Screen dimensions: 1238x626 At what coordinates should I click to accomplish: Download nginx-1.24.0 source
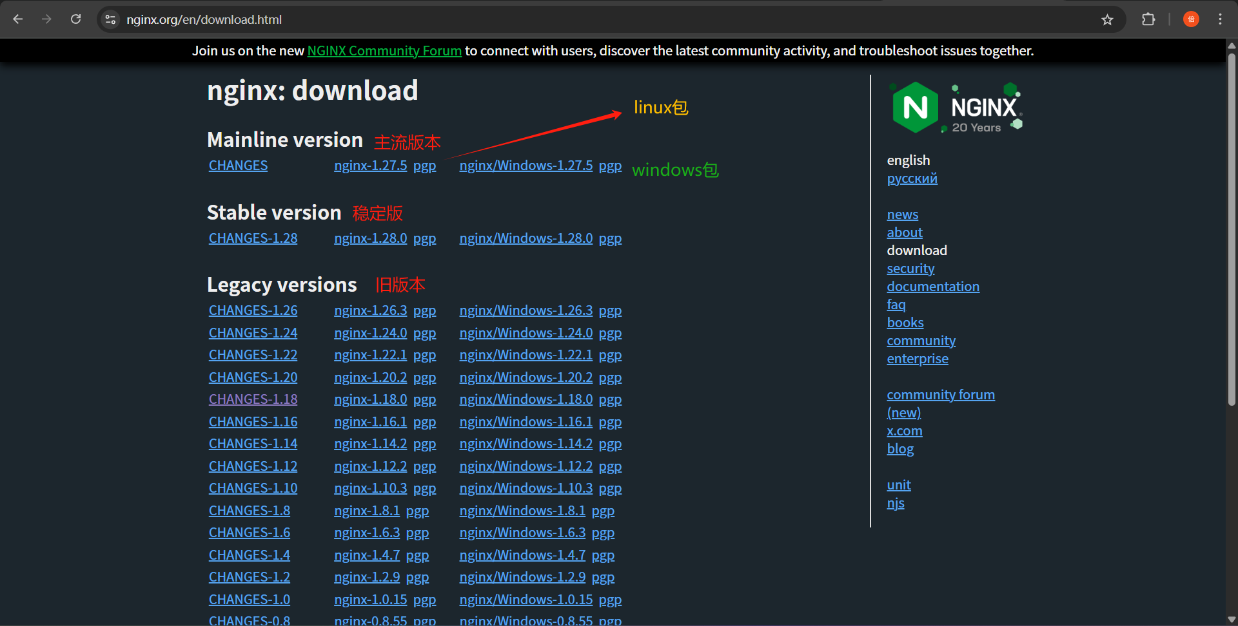[x=371, y=333]
